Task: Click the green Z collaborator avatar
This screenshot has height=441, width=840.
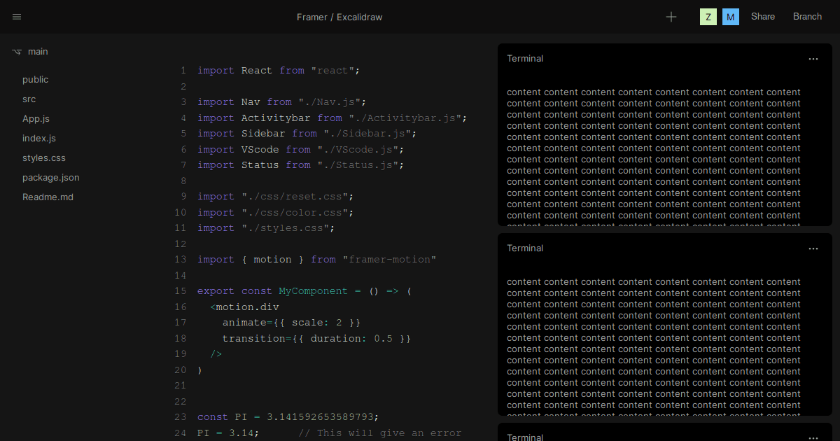Action: 708,16
